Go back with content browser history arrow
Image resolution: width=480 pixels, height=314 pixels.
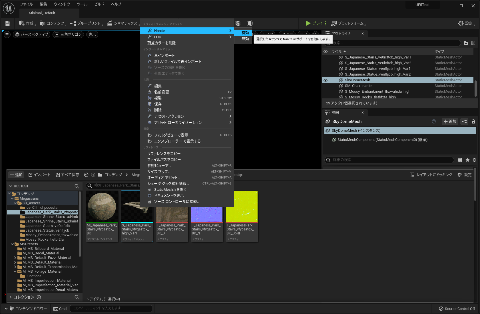86,175
